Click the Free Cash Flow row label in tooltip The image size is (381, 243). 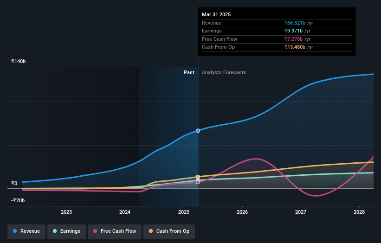[220, 39]
